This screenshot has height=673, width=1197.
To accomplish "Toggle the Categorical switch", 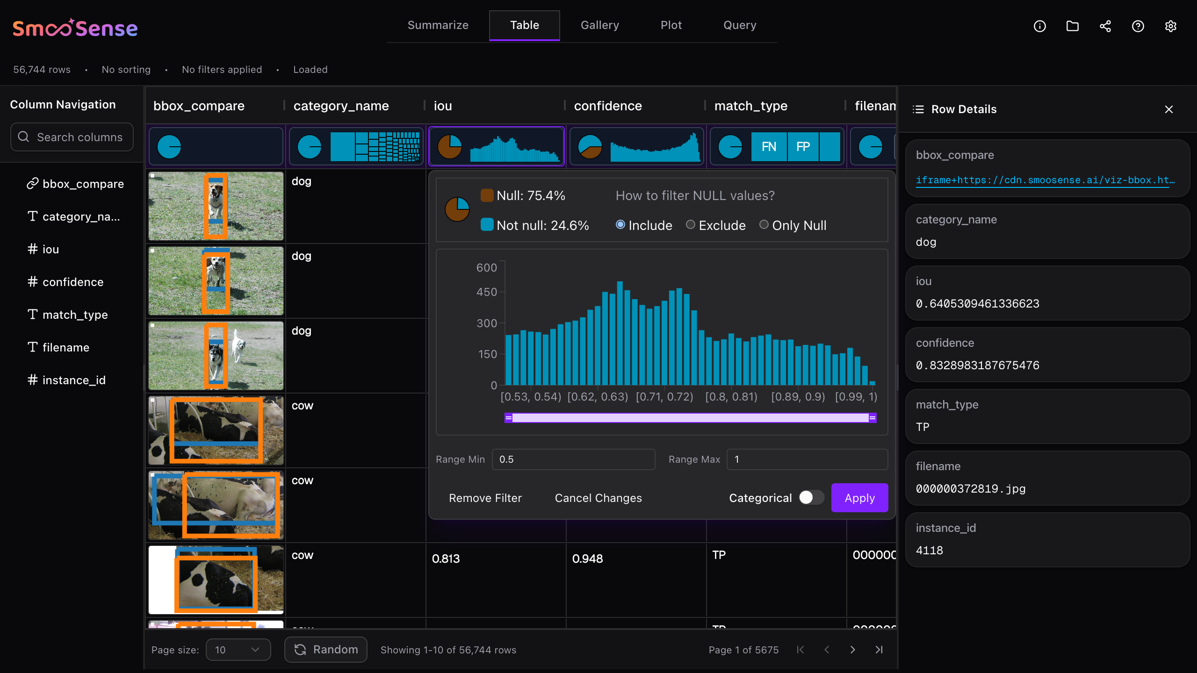I will 811,497.
